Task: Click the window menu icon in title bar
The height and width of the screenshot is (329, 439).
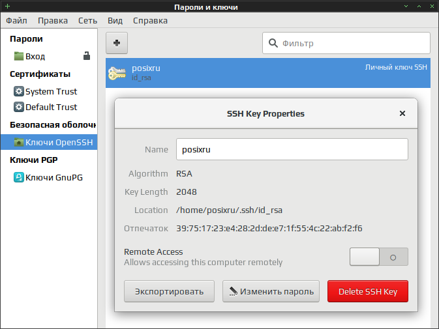Action: point(8,6)
